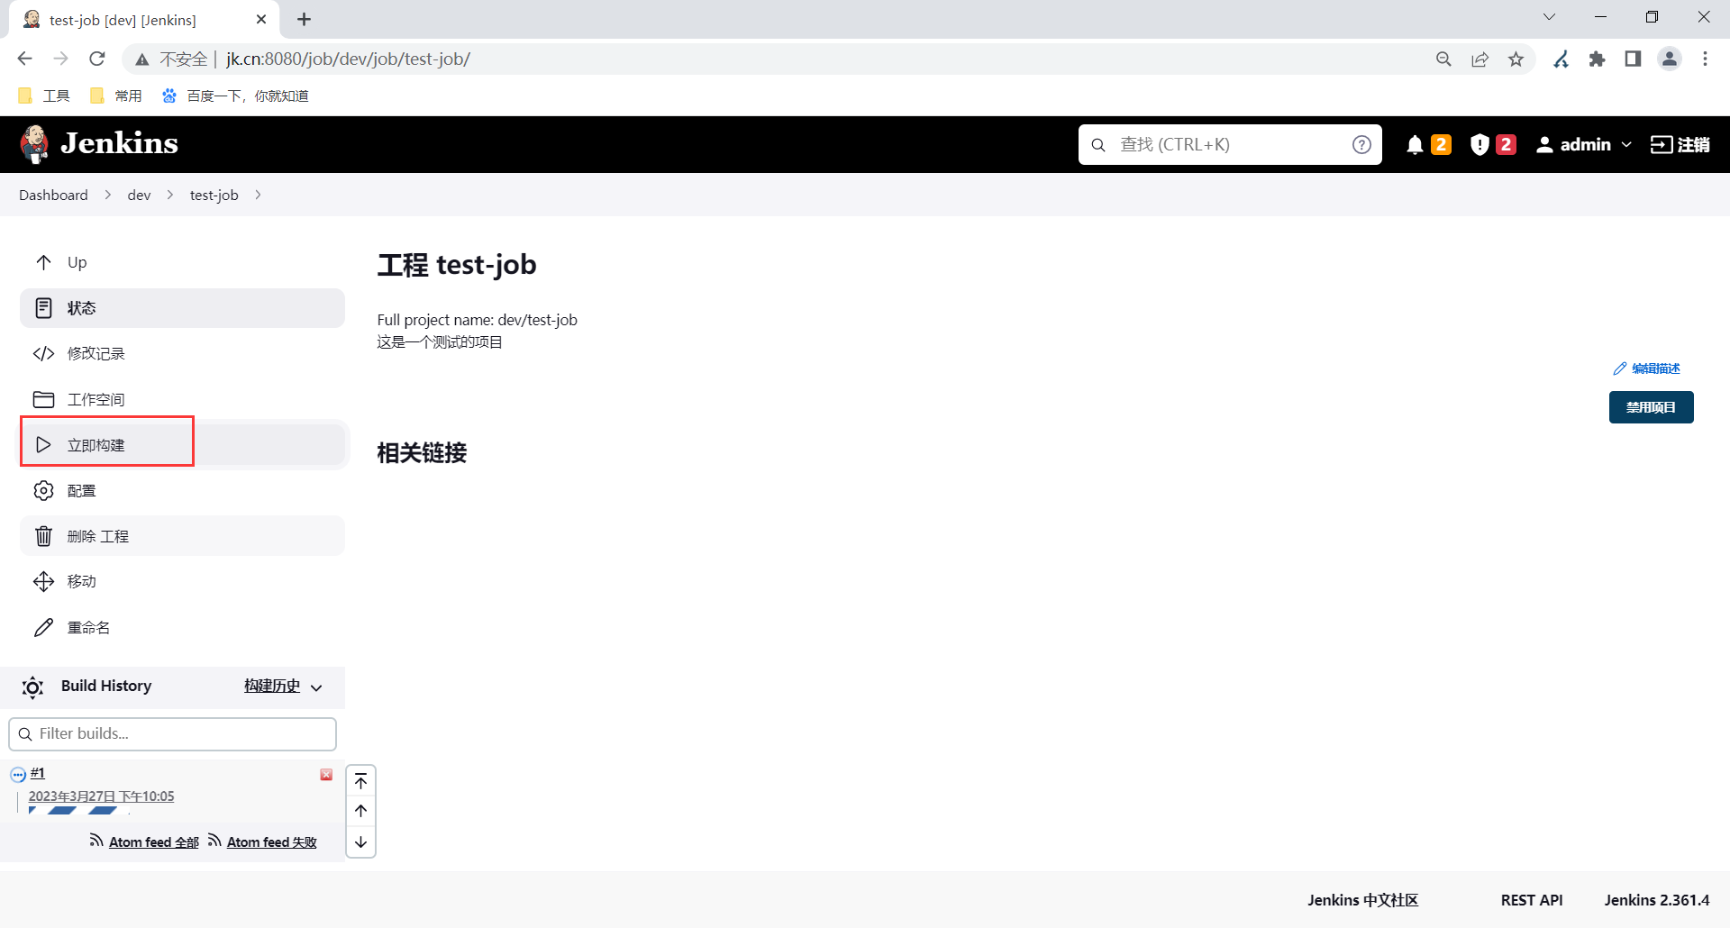Jump to top of build history

pyautogui.click(x=360, y=781)
